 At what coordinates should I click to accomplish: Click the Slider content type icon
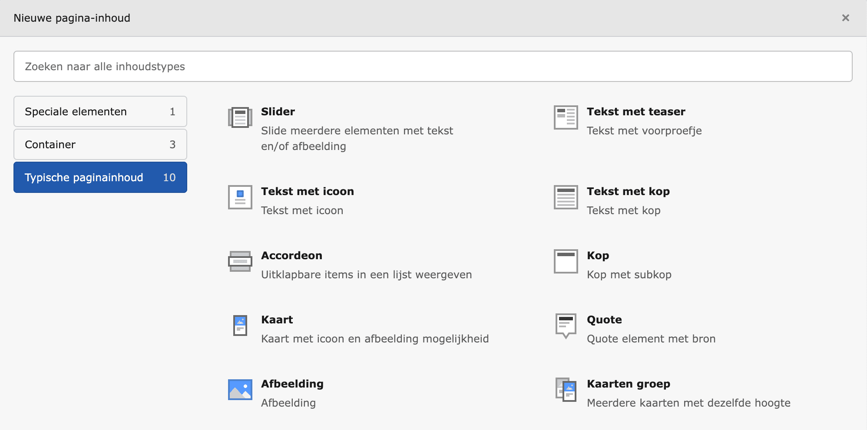(x=240, y=117)
